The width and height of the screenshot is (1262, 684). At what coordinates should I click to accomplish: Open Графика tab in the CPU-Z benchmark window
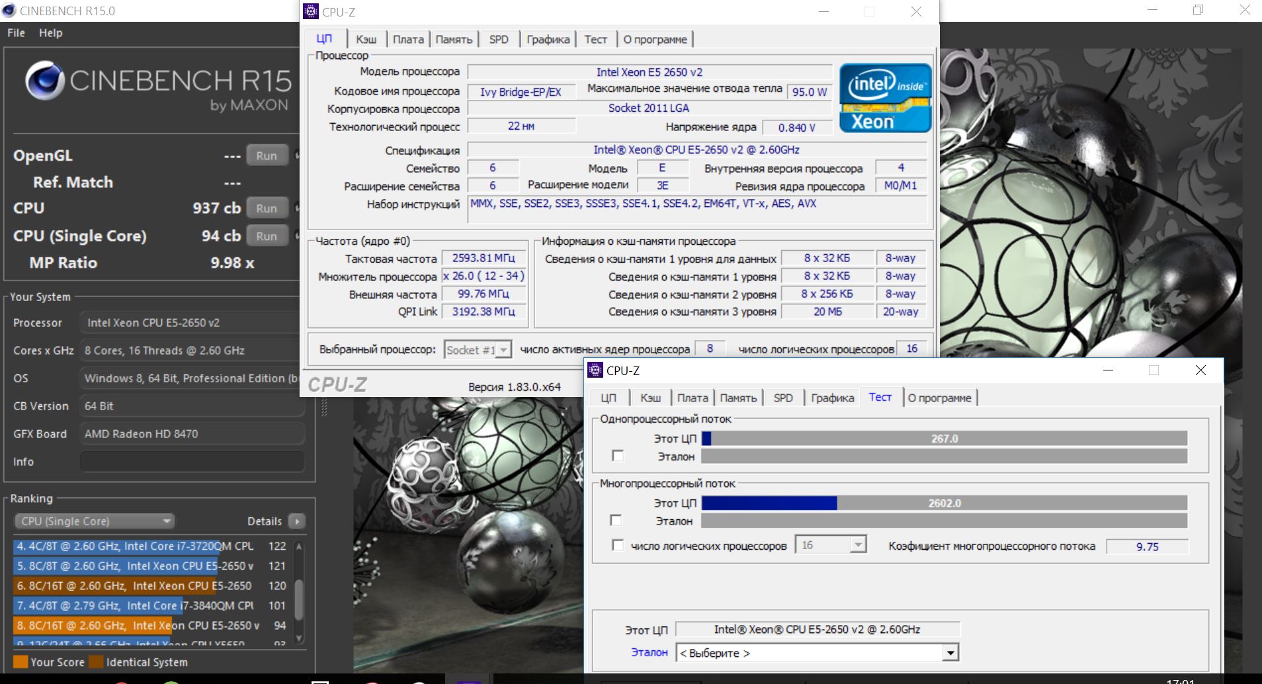(x=833, y=398)
